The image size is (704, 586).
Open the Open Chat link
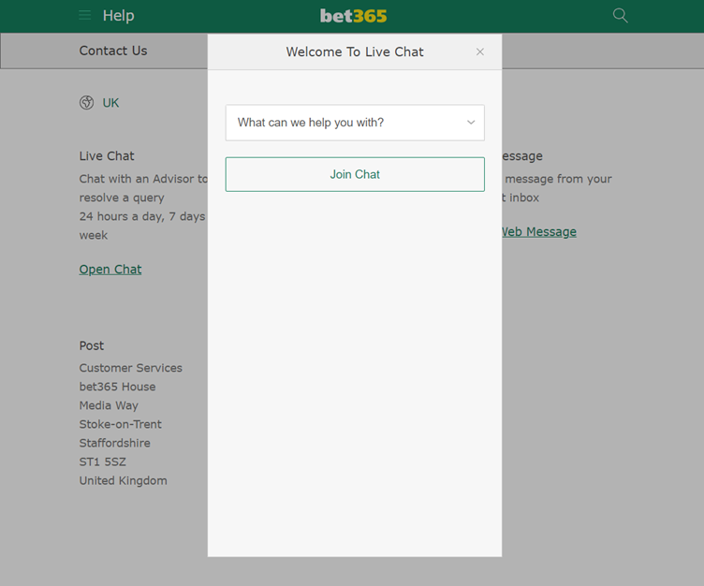[x=110, y=270]
